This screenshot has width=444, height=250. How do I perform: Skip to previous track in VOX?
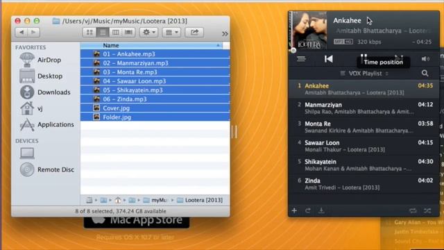(x=328, y=59)
